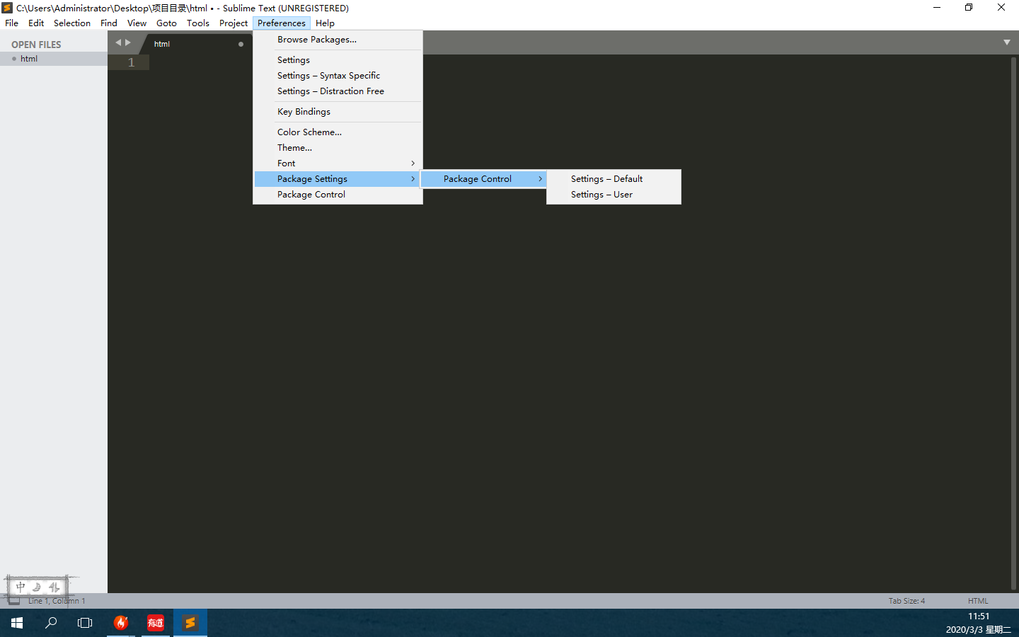Open Settings – Default for Package Control
Viewport: 1019px width, 637px height.
coord(614,179)
